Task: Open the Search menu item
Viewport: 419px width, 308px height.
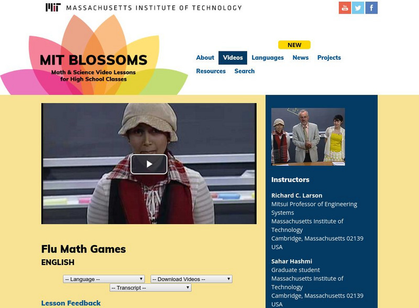Action: (x=244, y=71)
